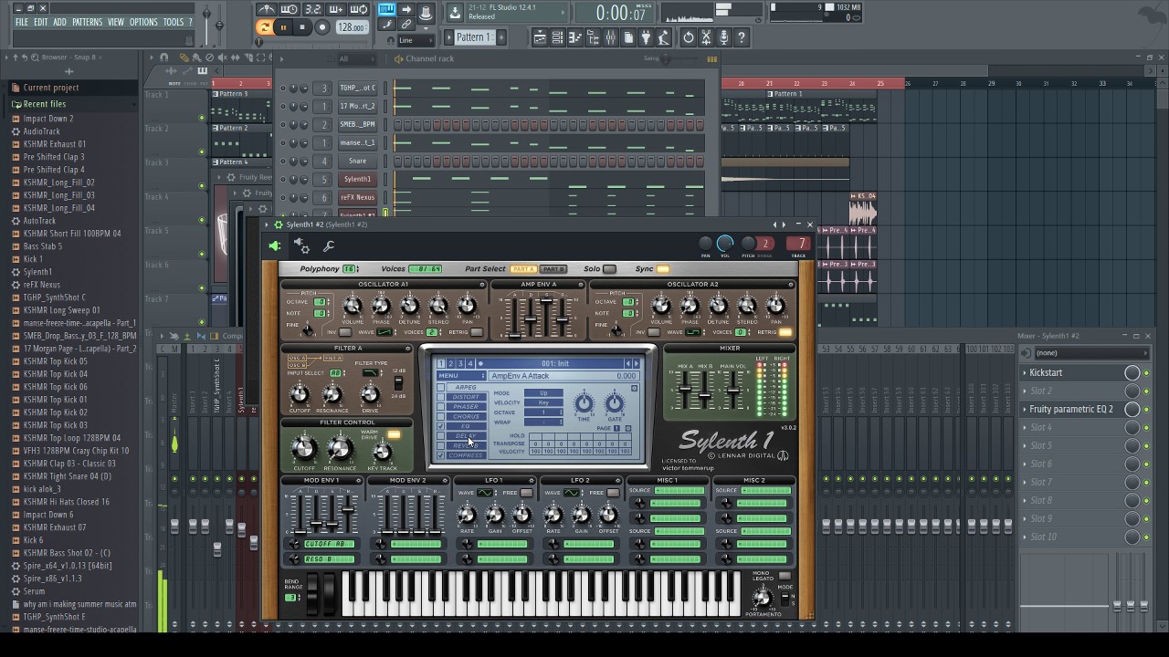Click the VOL knob in Sylenth1 wrapper header
1169x657 pixels.
[x=725, y=244]
